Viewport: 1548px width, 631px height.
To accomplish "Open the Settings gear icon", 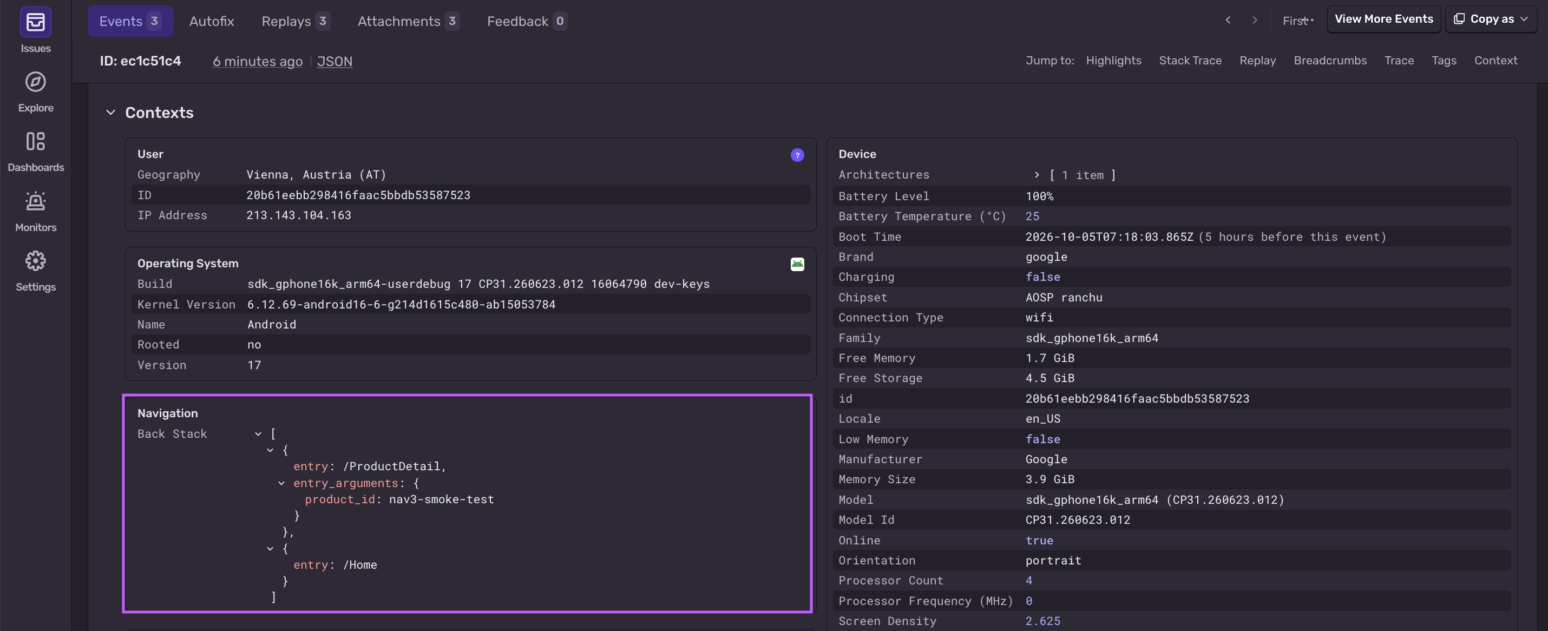I will 36,261.
